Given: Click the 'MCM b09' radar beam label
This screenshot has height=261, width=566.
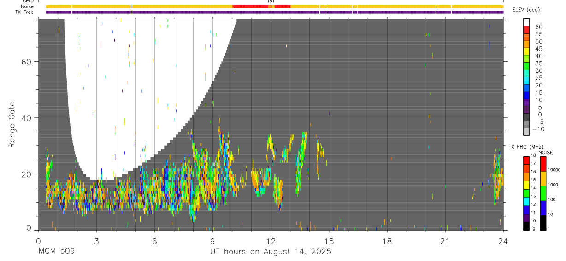Looking at the screenshot, I should pyautogui.click(x=56, y=252).
